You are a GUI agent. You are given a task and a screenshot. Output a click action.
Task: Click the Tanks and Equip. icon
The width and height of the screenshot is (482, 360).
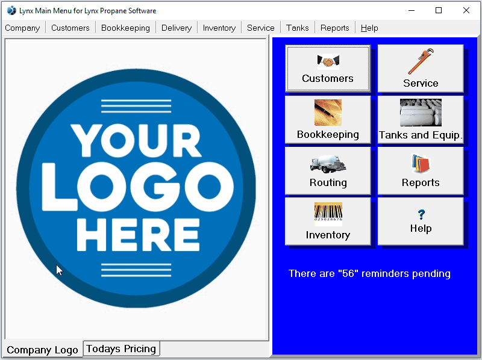421,112
